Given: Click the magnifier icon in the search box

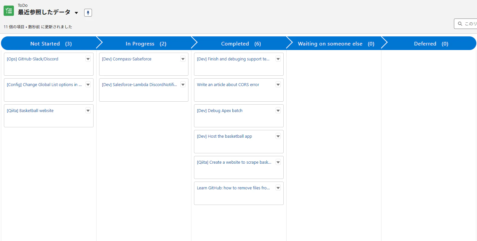Looking at the screenshot, I should point(460,24).
